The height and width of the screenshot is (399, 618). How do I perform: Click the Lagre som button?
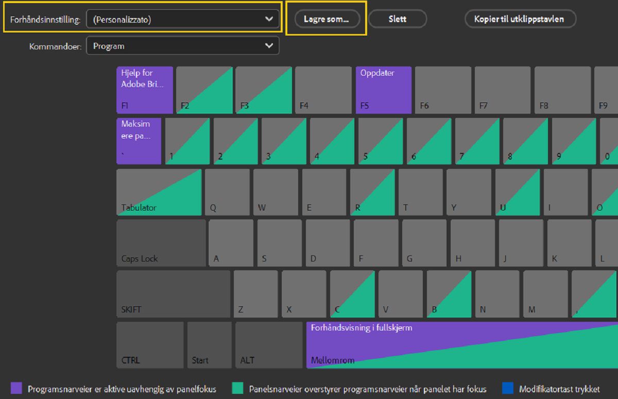(x=327, y=19)
